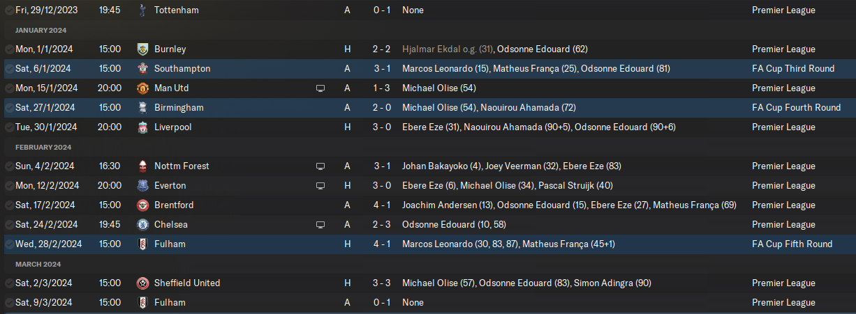The height and width of the screenshot is (314, 856).
Task: Open the 4 - 1 Brentford result
Action: [381, 205]
